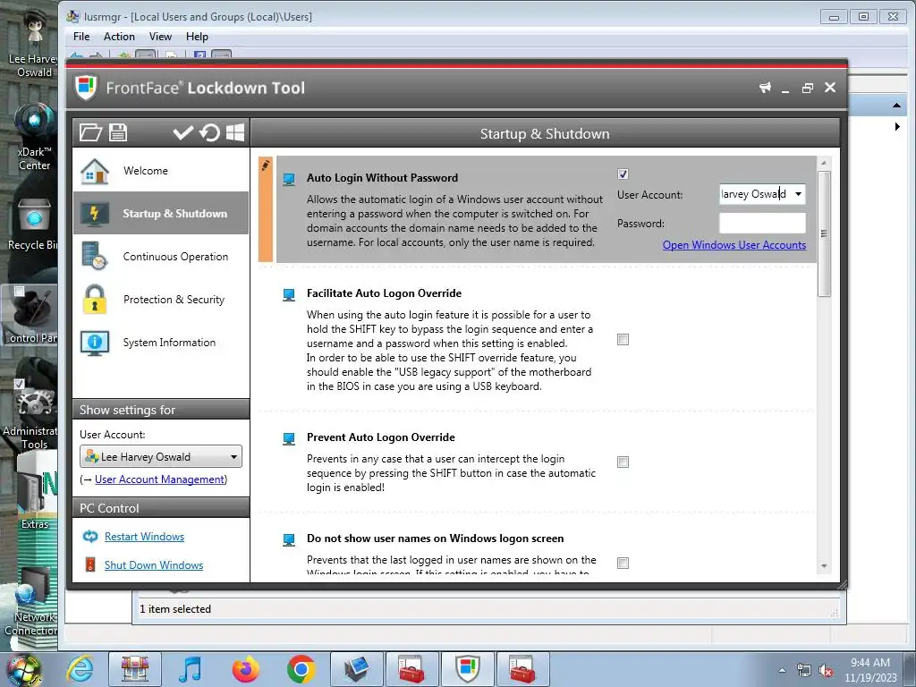Launch Google Chrome from the taskbar
916x687 pixels.
(301, 669)
